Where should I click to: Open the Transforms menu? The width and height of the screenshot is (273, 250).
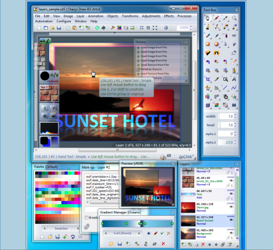point(130,16)
